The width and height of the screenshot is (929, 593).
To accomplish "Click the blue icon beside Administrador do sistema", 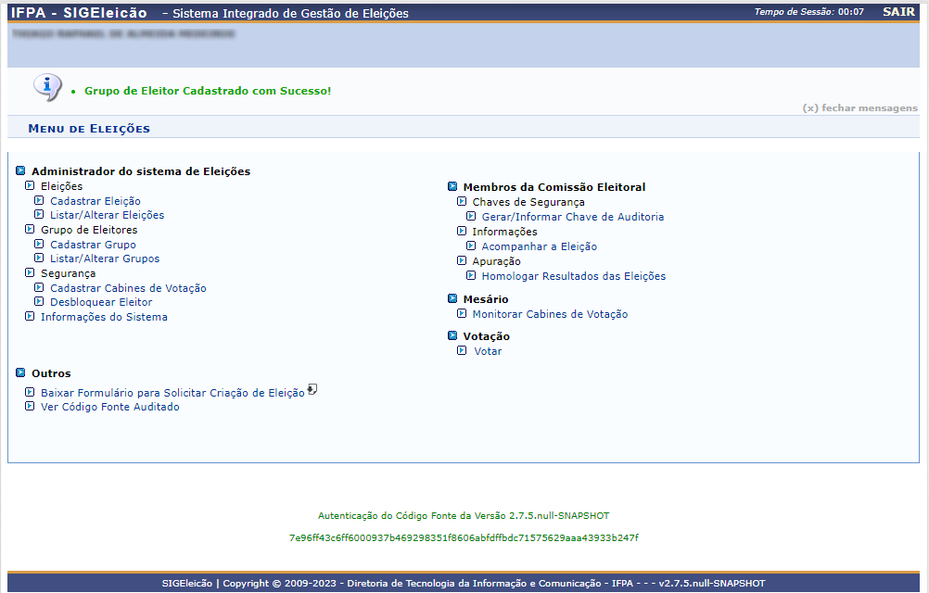I will (20, 170).
